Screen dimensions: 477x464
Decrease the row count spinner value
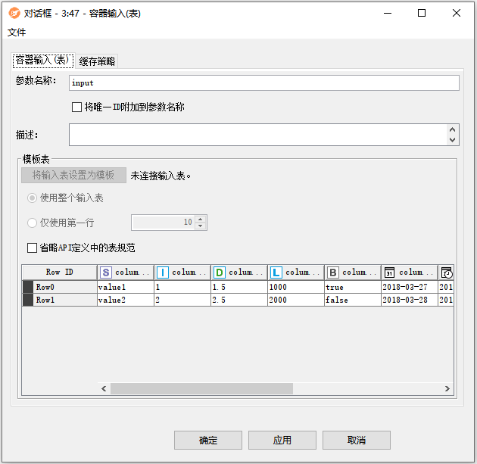(x=201, y=226)
